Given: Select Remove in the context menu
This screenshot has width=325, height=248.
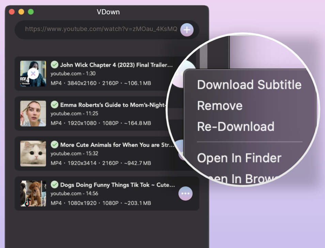Looking at the screenshot, I should point(220,106).
